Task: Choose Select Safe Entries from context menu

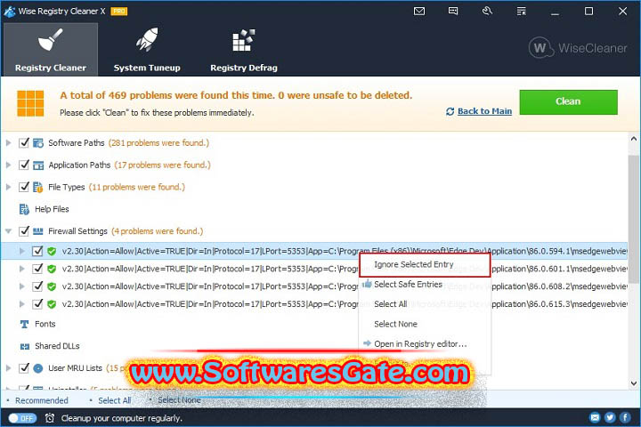Action: pyautogui.click(x=425, y=285)
